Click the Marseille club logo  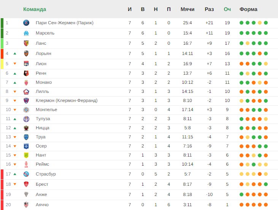tap(26, 33)
